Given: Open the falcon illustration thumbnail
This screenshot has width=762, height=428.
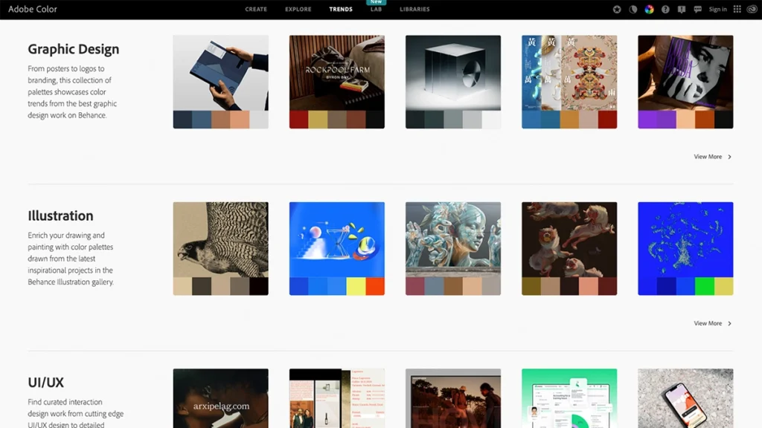Looking at the screenshot, I should (x=220, y=240).
